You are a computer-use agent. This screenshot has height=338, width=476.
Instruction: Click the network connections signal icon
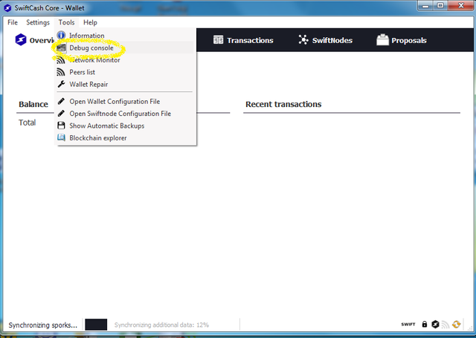[x=446, y=325]
